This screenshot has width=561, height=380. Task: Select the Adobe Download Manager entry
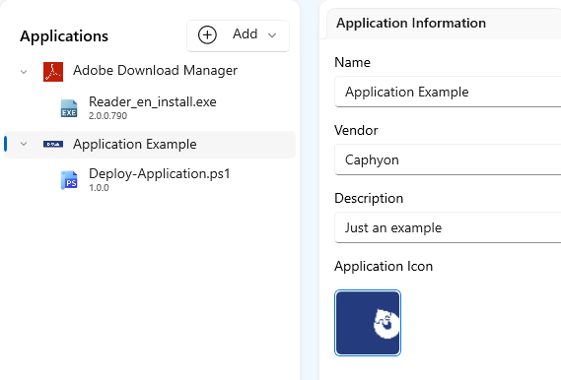point(155,70)
